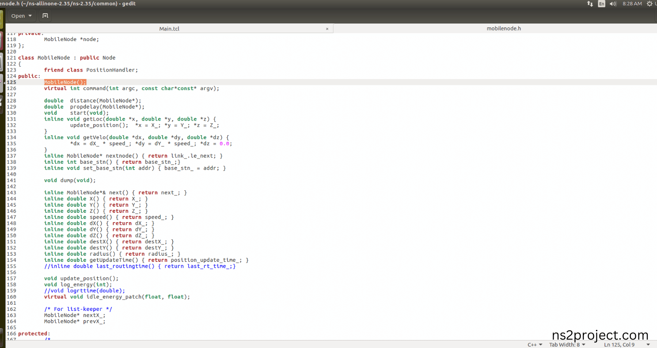Screen dimensions: 657x348
Task: Click 'double propdelay(MobileNode*);' line
Action: [x=94, y=107]
